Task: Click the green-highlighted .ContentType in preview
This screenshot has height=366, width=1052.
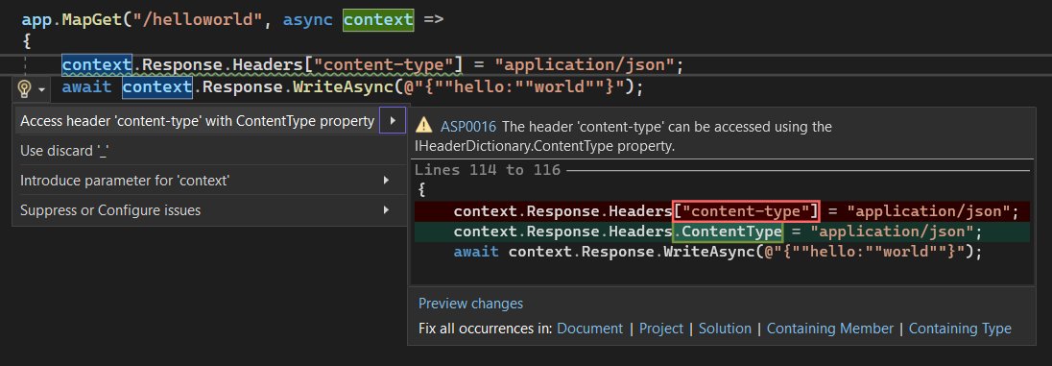Action: [728, 232]
